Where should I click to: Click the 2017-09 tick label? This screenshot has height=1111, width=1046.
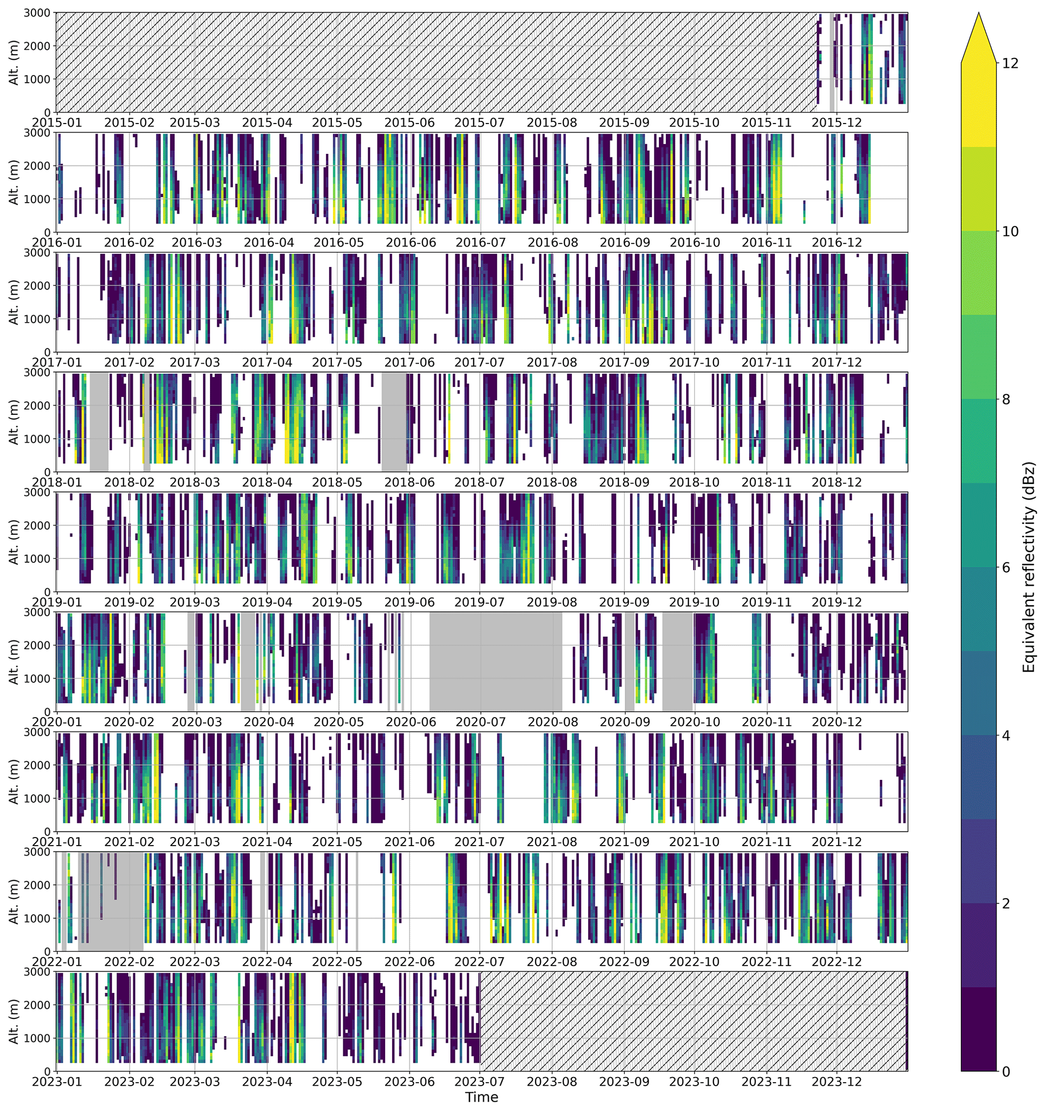(x=624, y=363)
